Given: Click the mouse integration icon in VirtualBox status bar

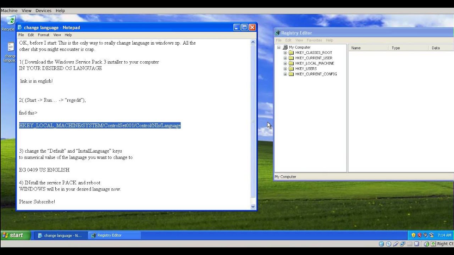Looking at the screenshot, I should 427,244.
